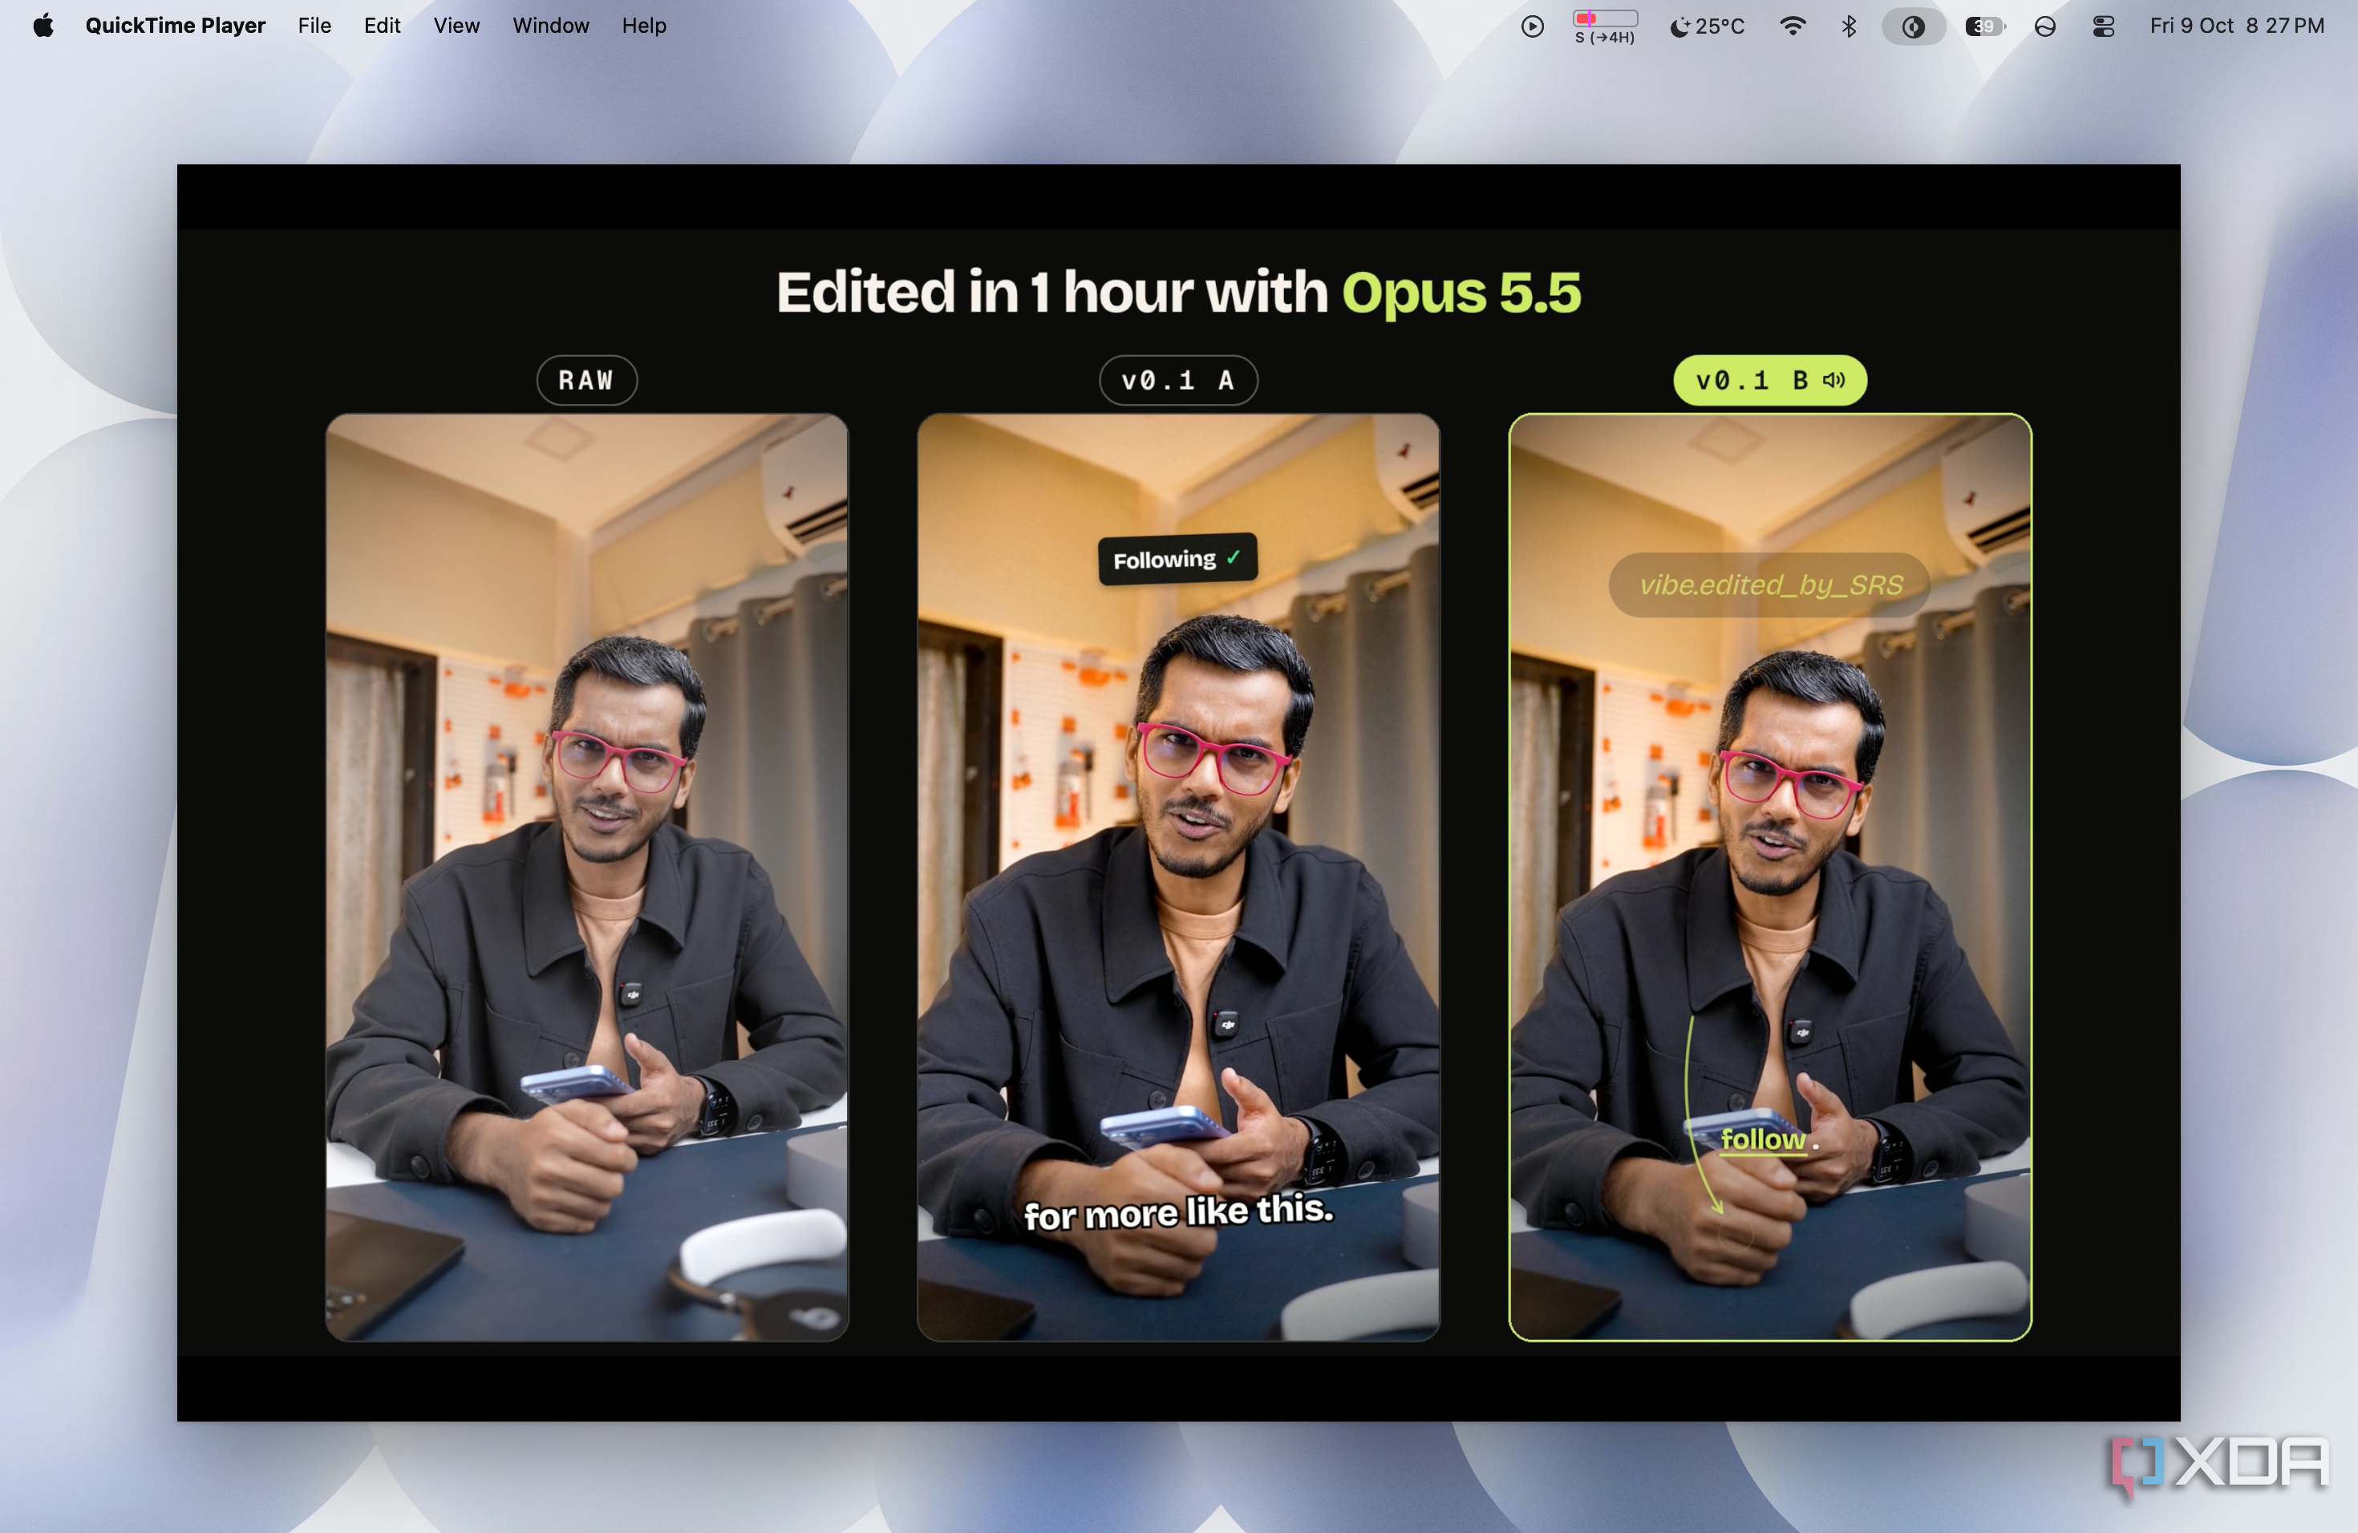Click the "Edited in 1 hour with" heading

coord(1051,293)
